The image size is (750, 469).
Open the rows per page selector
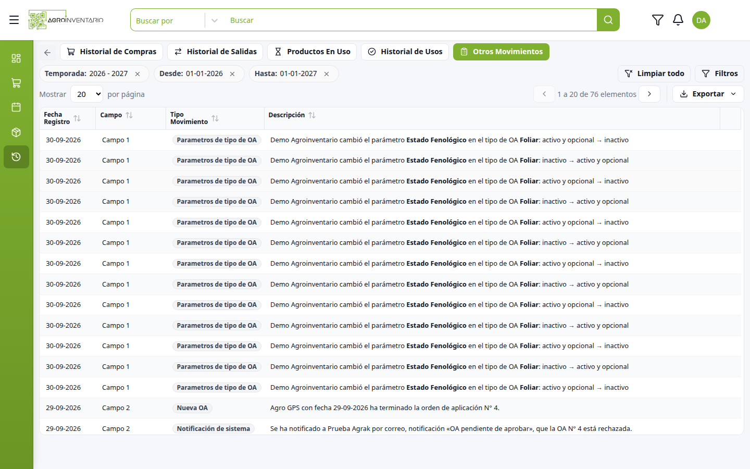click(87, 94)
